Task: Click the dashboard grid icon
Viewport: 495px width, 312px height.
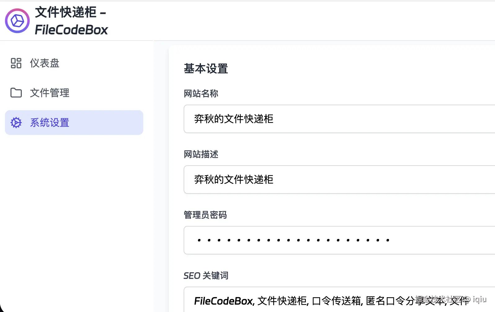Action: (16, 63)
